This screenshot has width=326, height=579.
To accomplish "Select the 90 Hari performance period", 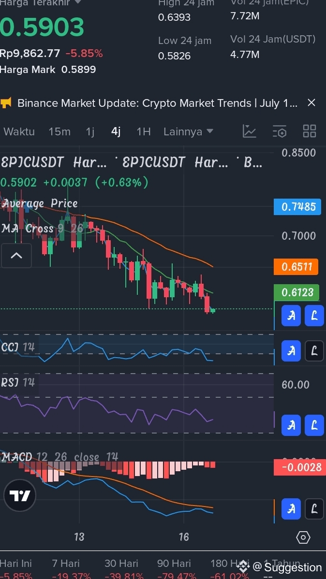I will coord(174,564).
